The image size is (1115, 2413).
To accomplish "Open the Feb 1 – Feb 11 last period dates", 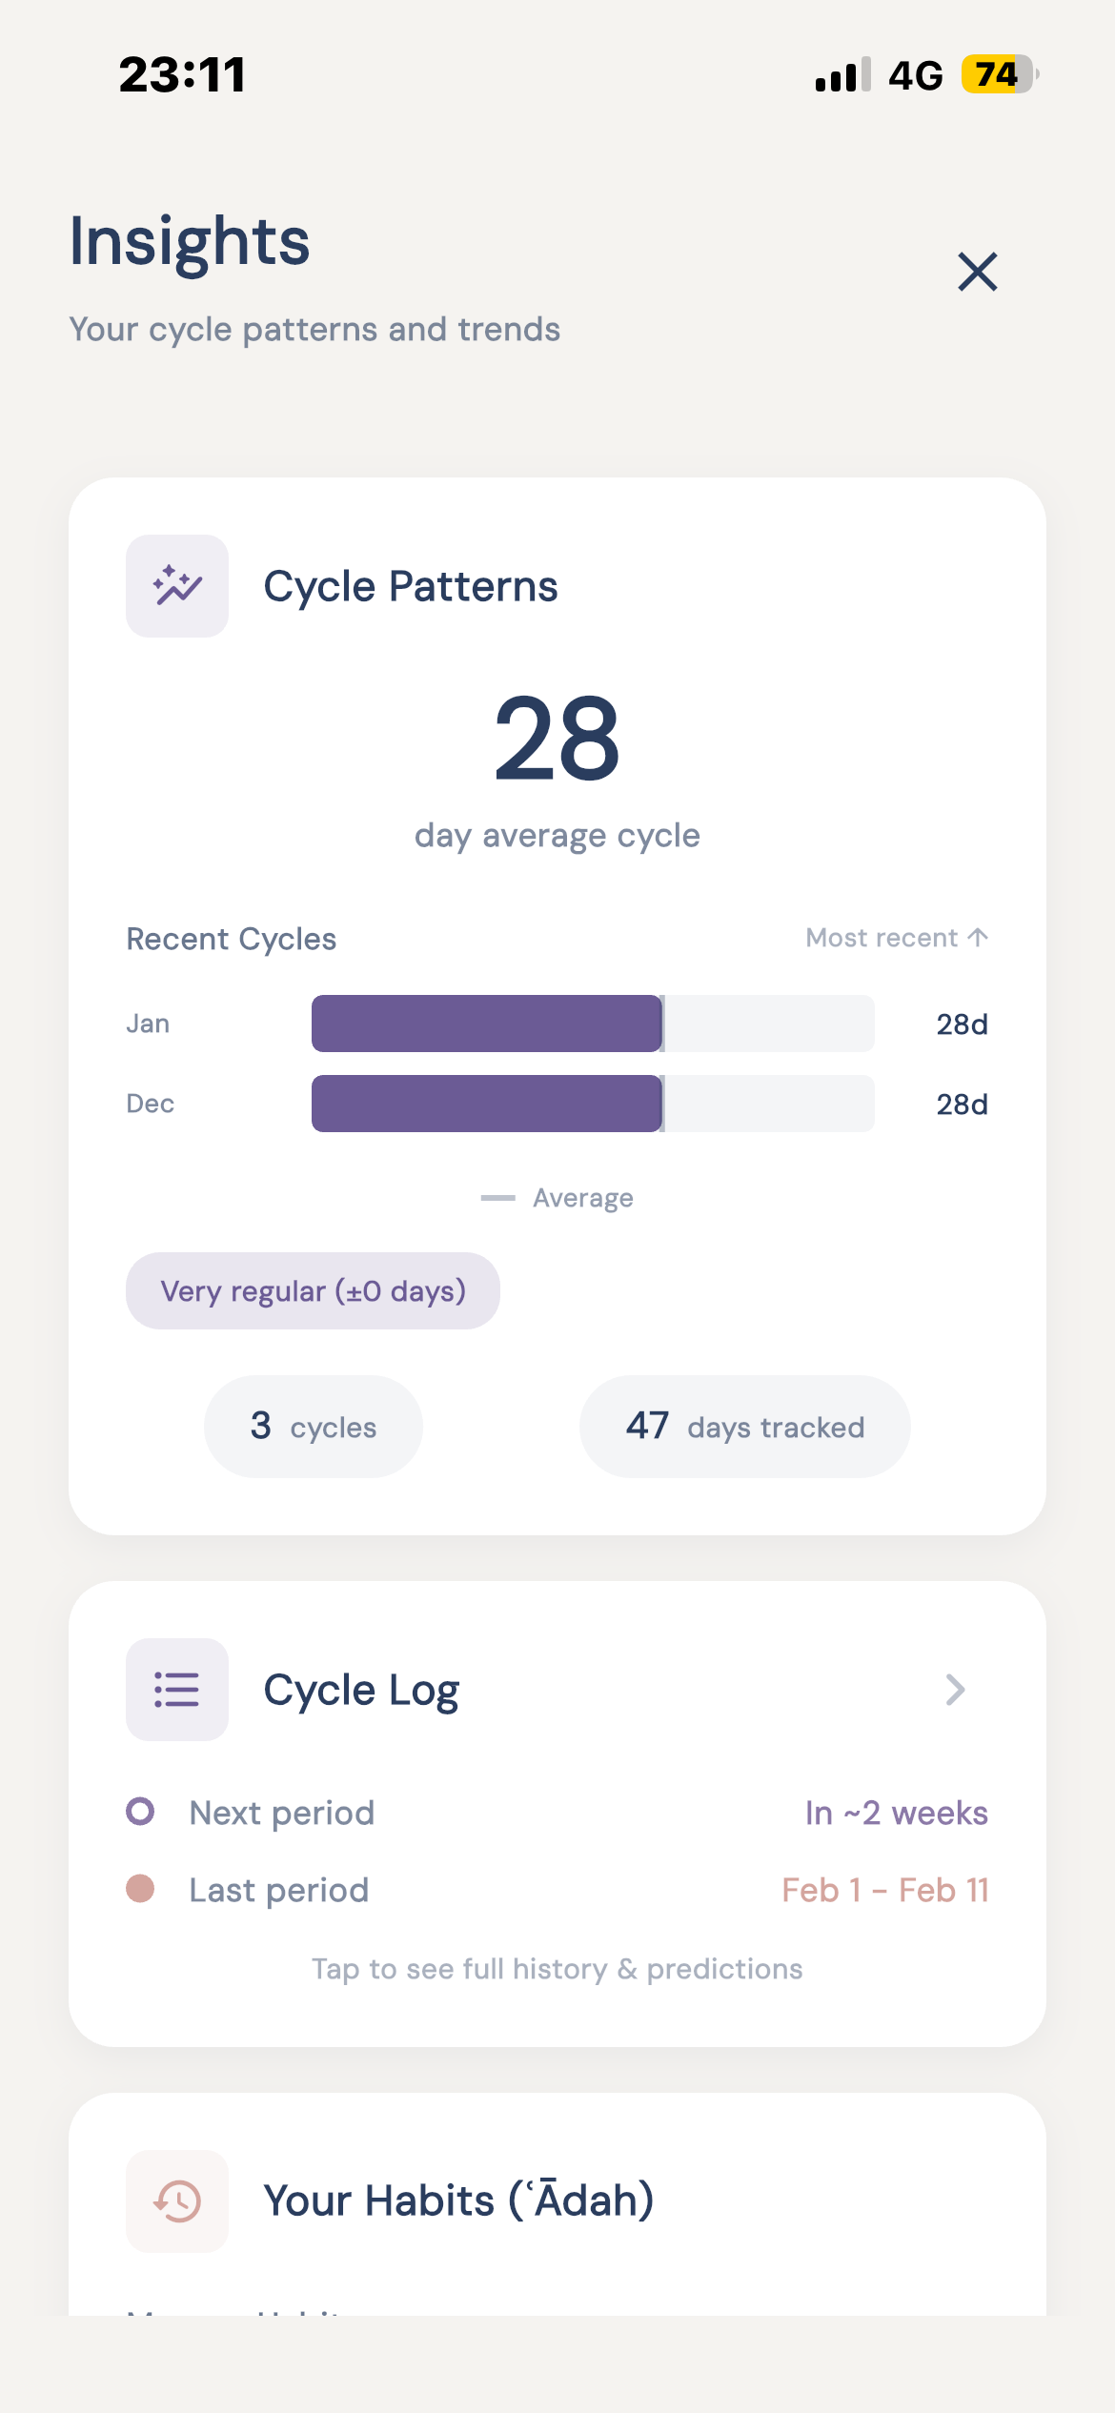I will tap(884, 1890).
